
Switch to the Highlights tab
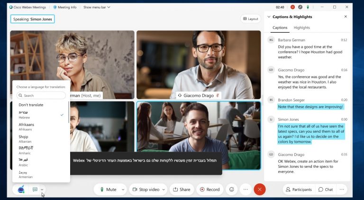pyautogui.click(x=301, y=27)
